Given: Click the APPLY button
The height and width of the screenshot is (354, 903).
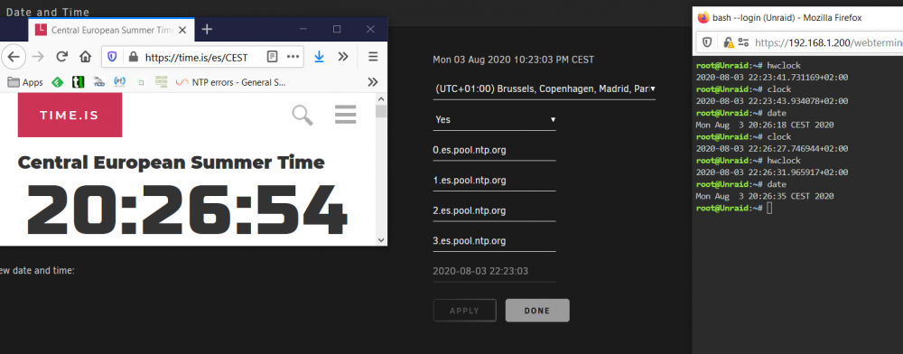Looking at the screenshot, I should (x=464, y=311).
